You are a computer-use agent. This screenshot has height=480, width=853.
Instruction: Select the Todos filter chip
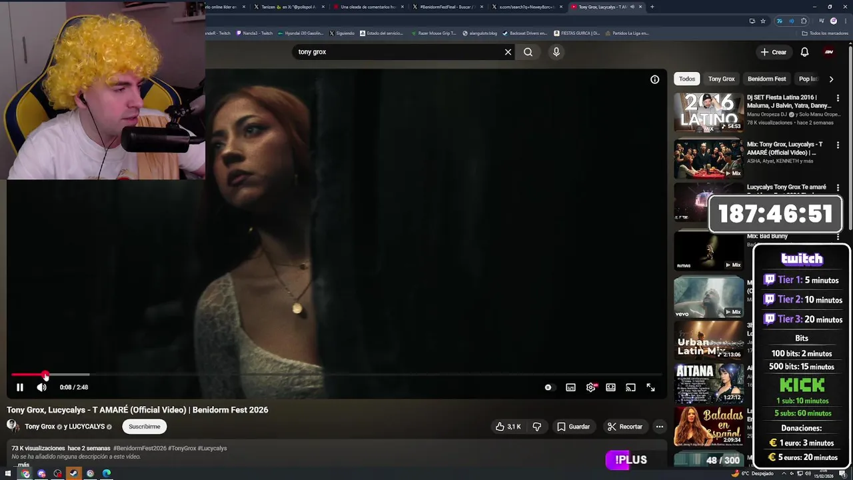click(x=686, y=79)
